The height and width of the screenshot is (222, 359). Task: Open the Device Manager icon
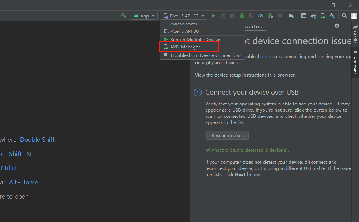[323, 16]
